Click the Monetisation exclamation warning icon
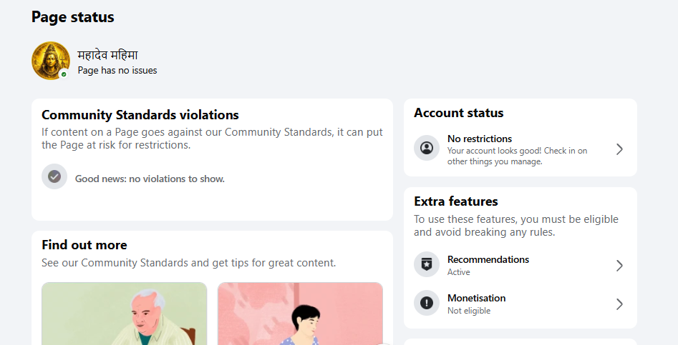This screenshot has height=345, width=678. coord(427,303)
